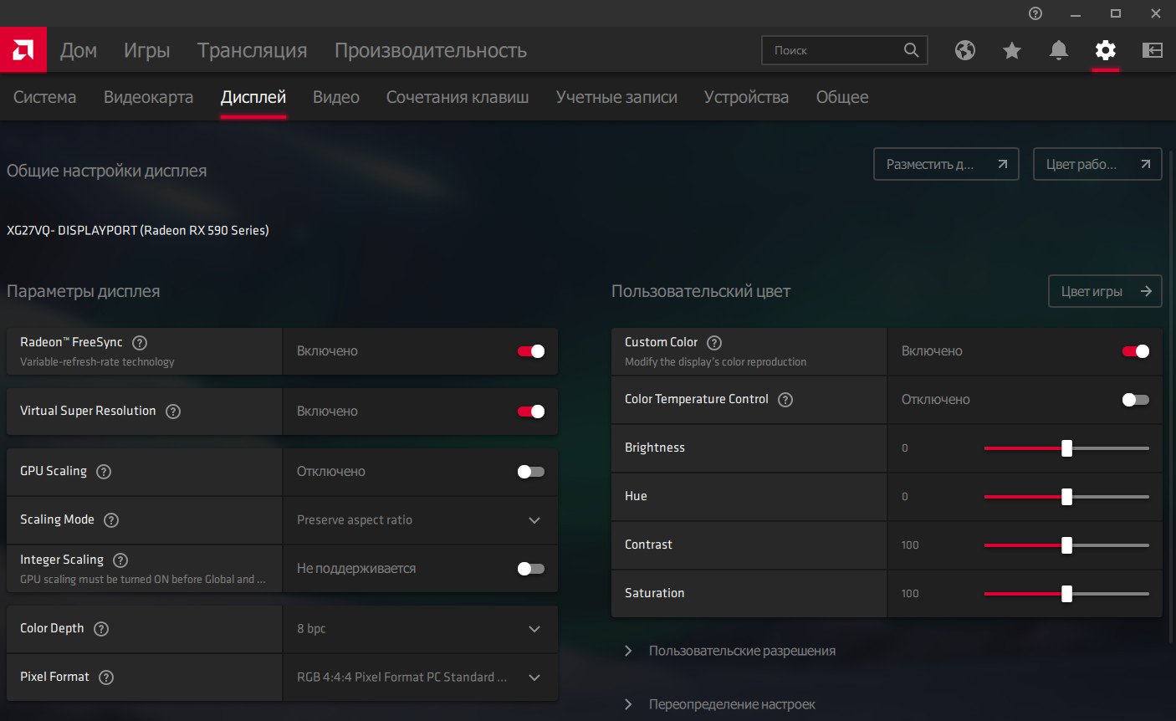Disable Radeon FreeSync toggle

click(531, 351)
